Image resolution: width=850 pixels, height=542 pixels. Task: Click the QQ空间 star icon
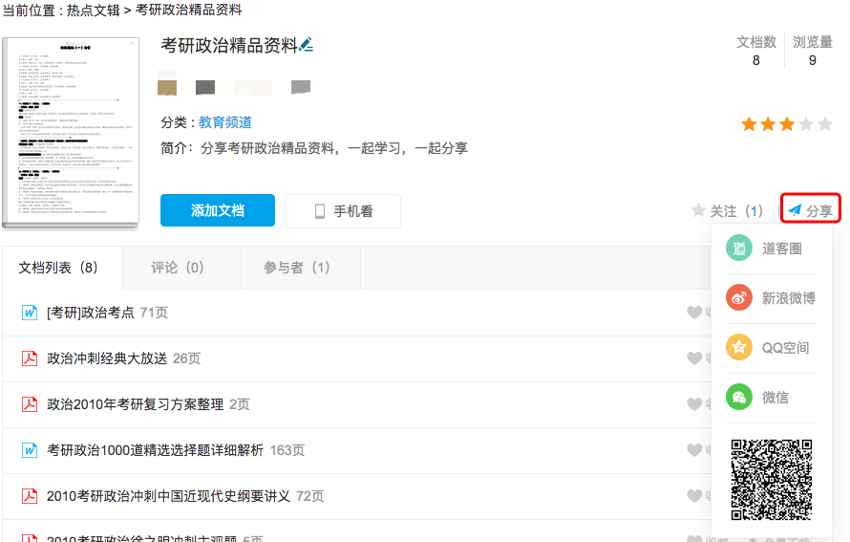pyautogui.click(x=739, y=348)
